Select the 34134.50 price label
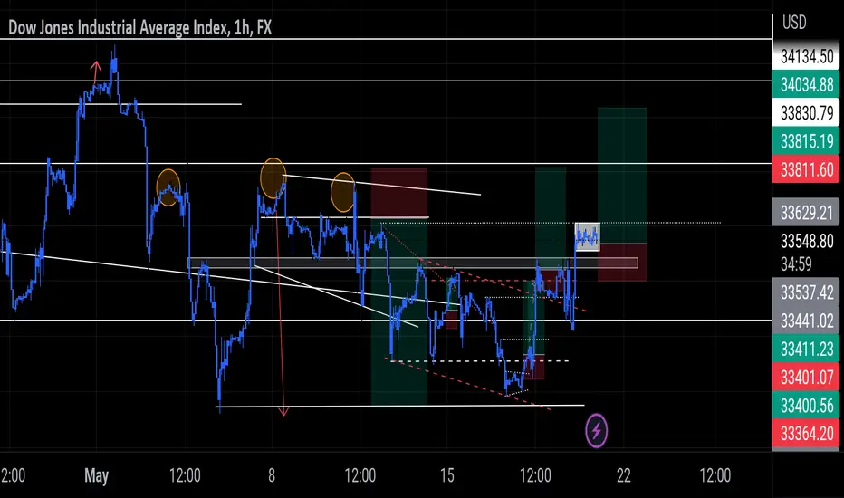Image resolution: width=844 pixels, height=498 pixels. point(806,56)
